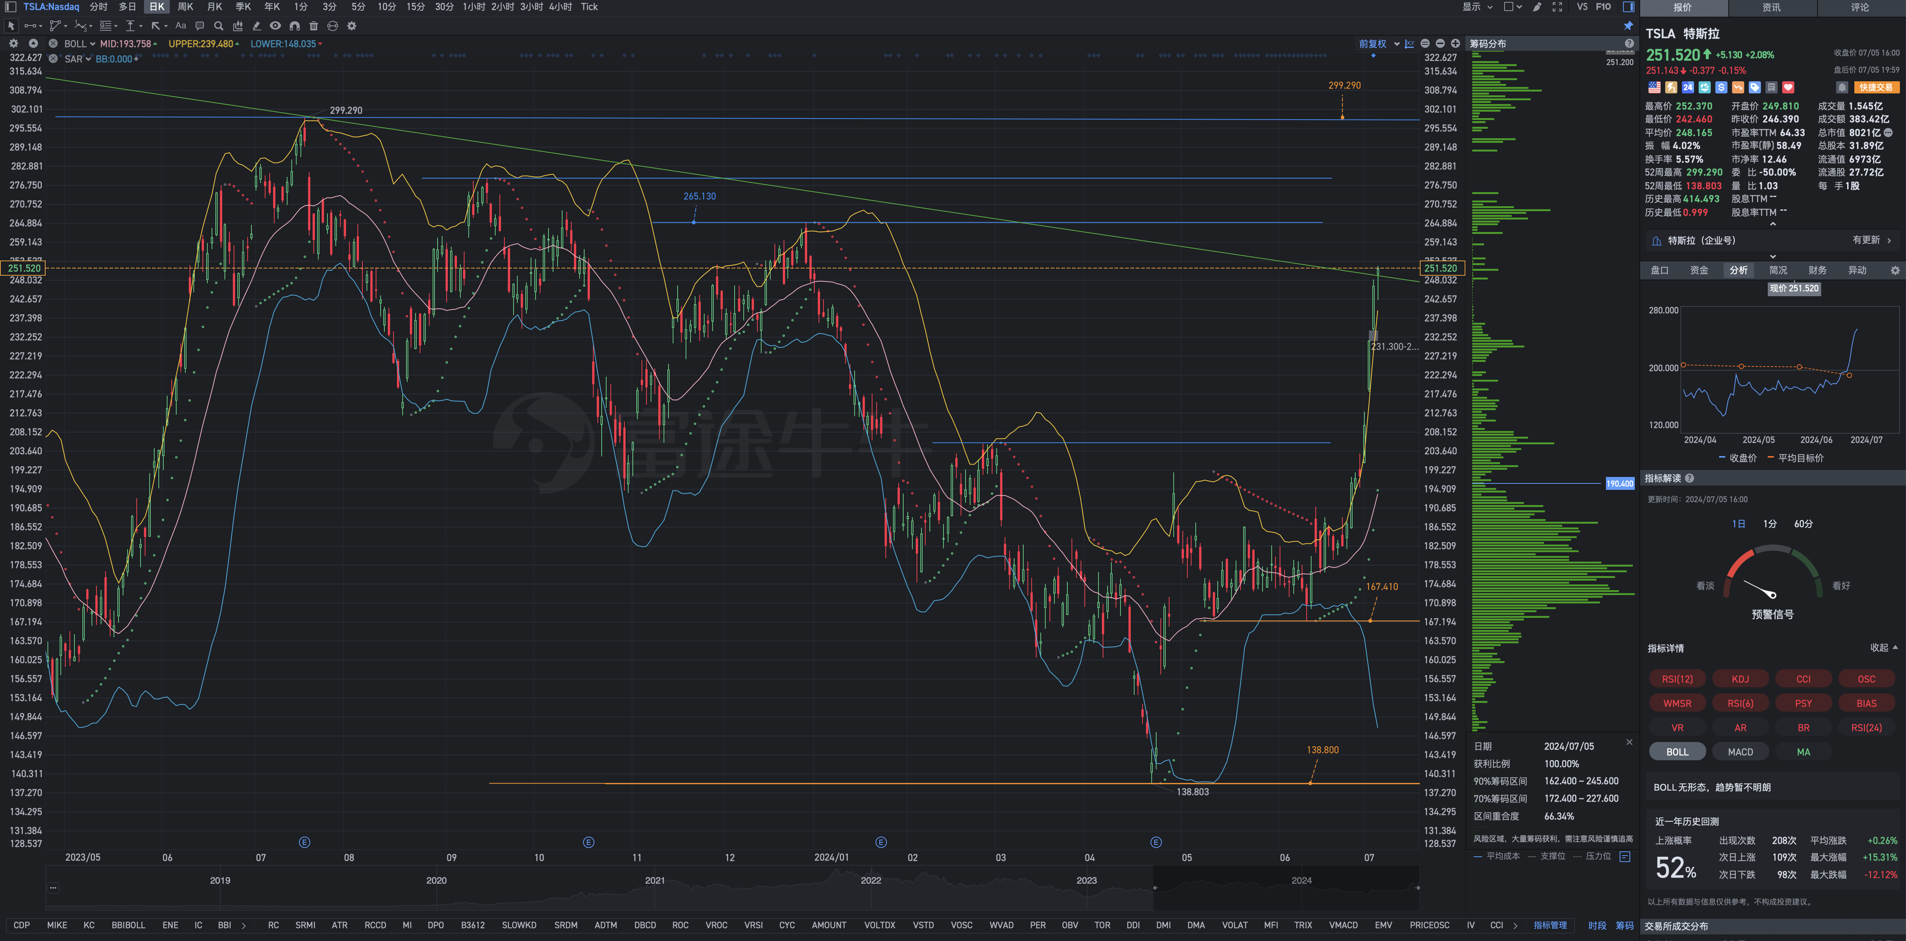Enter fullscreen chart mode

pos(1558,7)
